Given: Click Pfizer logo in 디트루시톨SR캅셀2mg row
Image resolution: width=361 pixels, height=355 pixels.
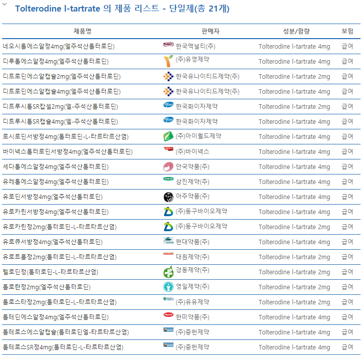Looking at the screenshot, I should coord(168,105).
